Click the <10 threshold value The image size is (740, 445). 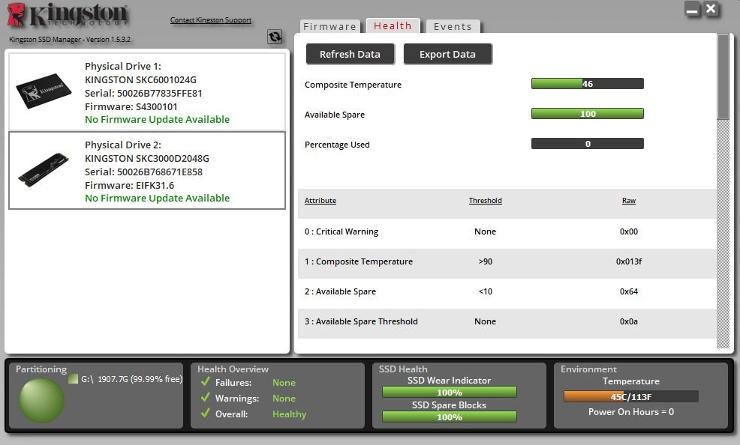[x=485, y=292]
